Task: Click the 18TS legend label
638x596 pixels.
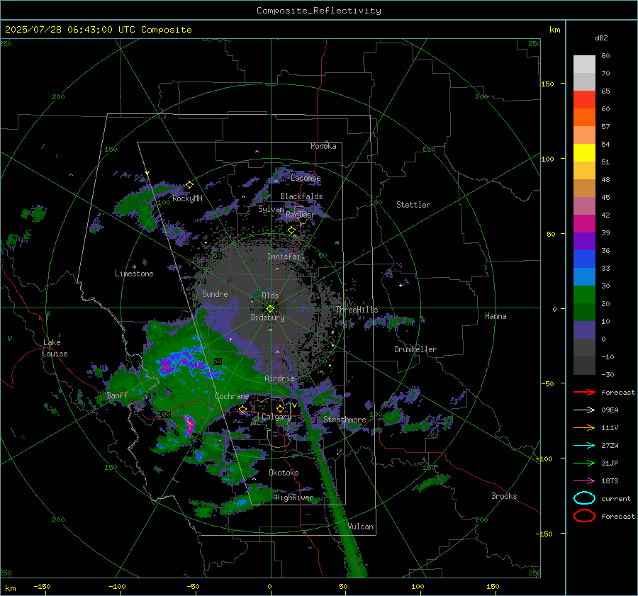Action: click(x=610, y=481)
